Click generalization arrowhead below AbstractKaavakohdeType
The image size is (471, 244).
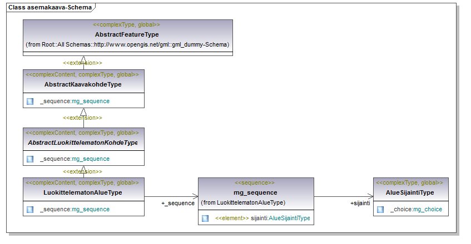point(83,111)
